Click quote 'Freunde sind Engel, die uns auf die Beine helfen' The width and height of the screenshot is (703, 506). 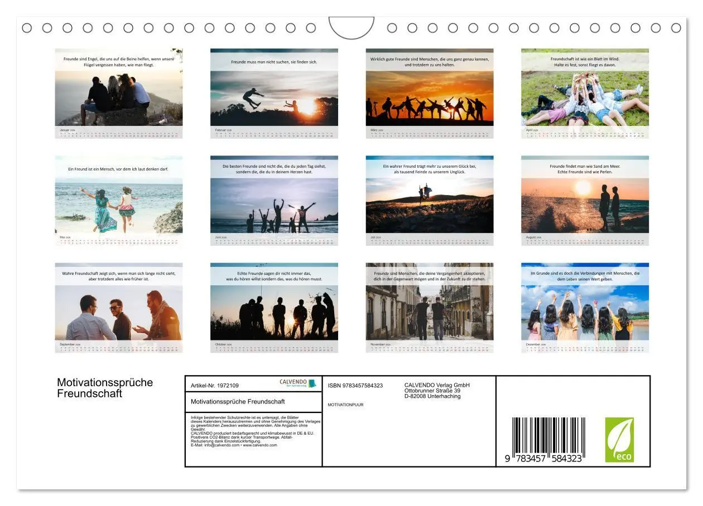pyautogui.click(x=109, y=59)
